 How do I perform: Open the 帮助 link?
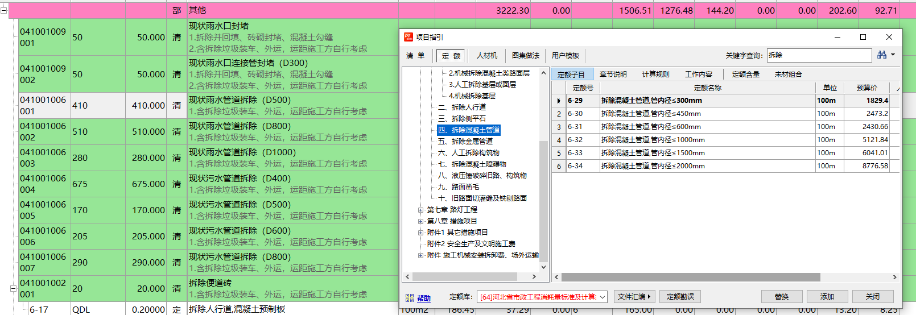[x=424, y=298]
